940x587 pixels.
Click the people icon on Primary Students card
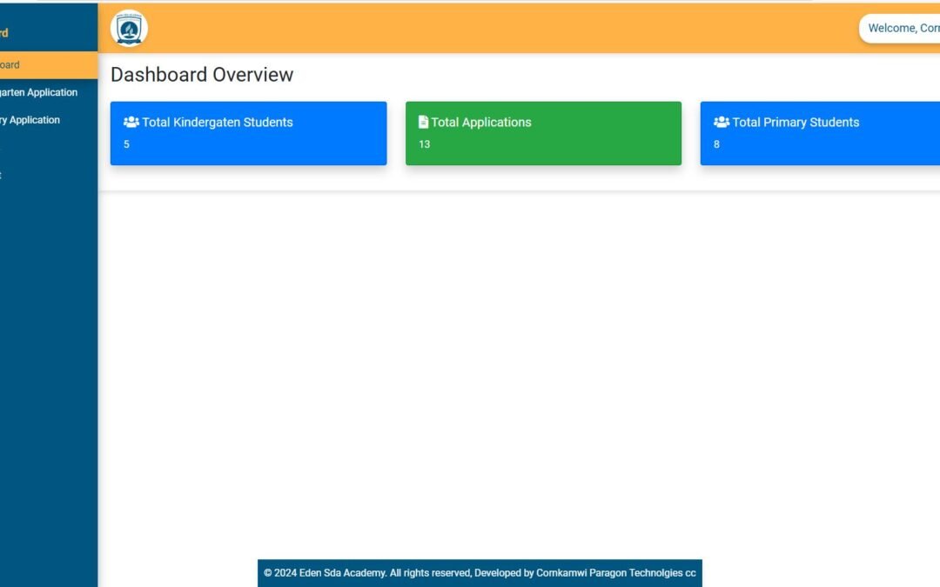[x=722, y=122]
